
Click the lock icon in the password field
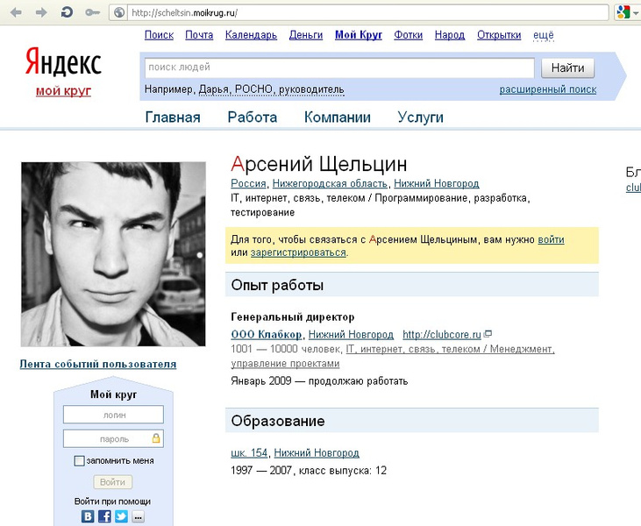pos(156,438)
